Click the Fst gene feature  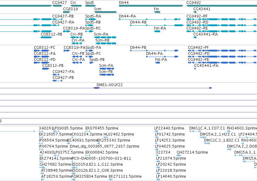coord(157,12)
